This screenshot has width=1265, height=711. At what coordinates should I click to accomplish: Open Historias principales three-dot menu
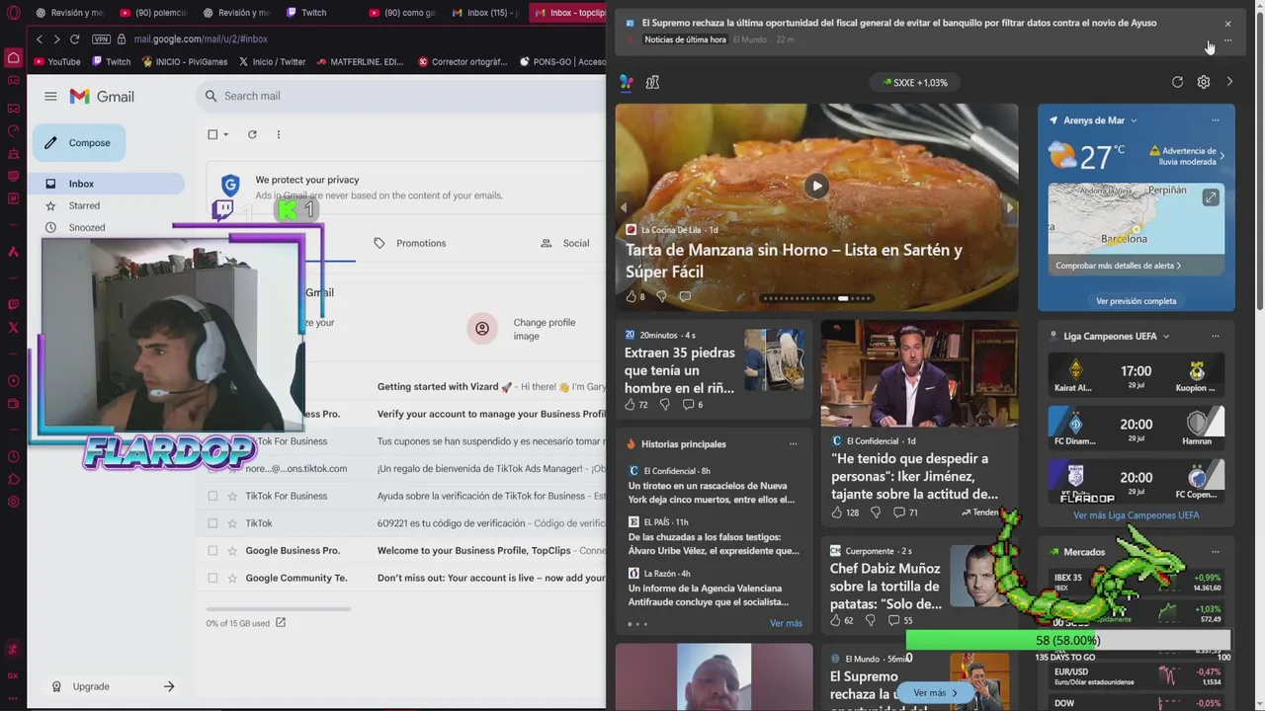click(793, 444)
